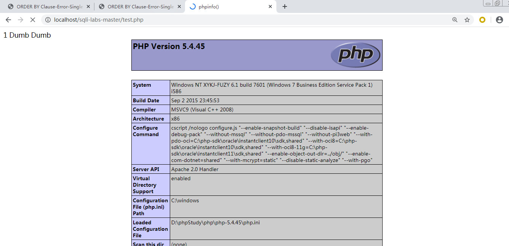Click the 'MSVC9 (Visual C++ 2008)' value
Viewport: 509px width, 246px height.
click(x=202, y=110)
